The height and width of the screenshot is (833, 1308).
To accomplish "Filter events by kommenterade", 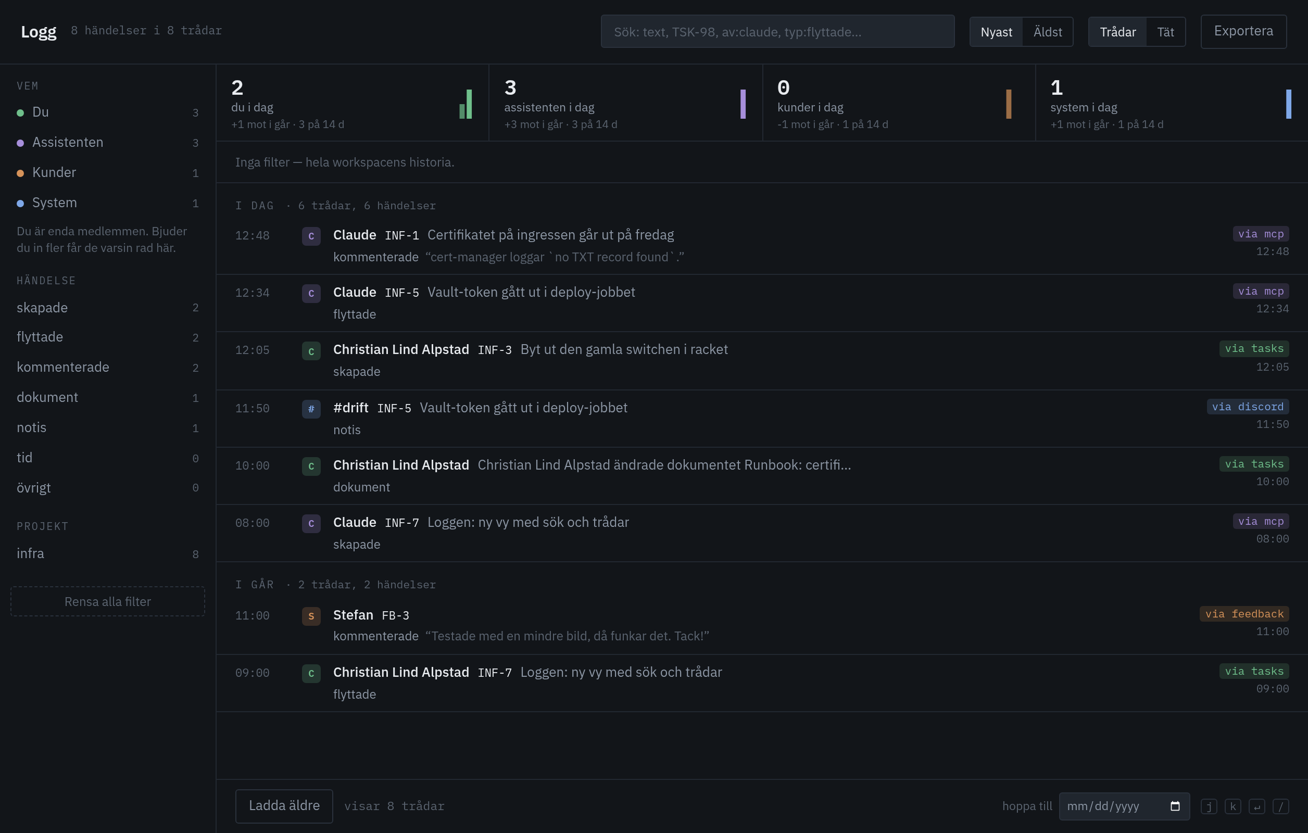I will click(x=108, y=368).
